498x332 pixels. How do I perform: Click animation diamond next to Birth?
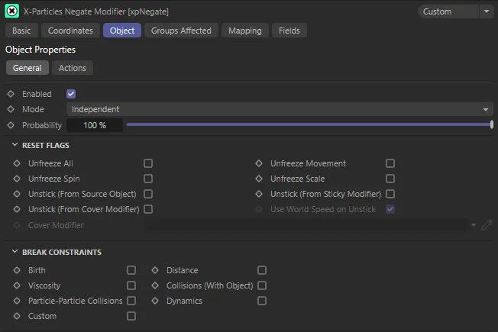(17, 270)
